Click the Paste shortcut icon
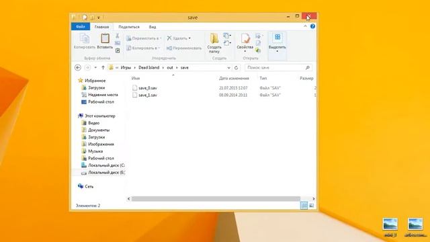 pos(118,50)
